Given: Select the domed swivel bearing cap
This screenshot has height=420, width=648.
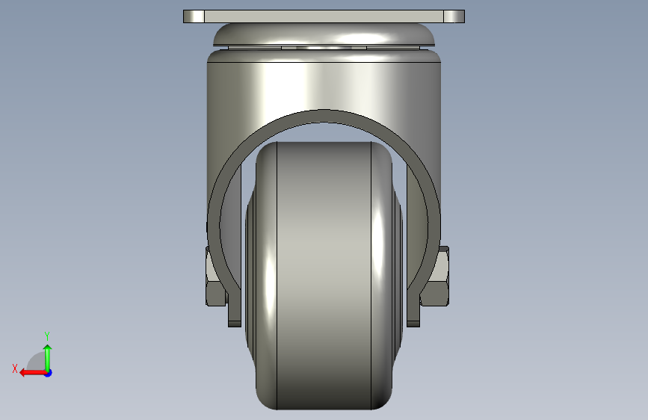Looking at the screenshot, I should click(324, 34).
